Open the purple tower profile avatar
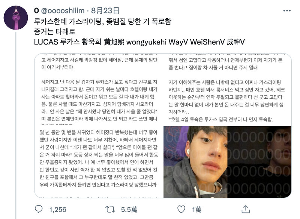This screenshot has width=300, height=219. coord(16,18)
